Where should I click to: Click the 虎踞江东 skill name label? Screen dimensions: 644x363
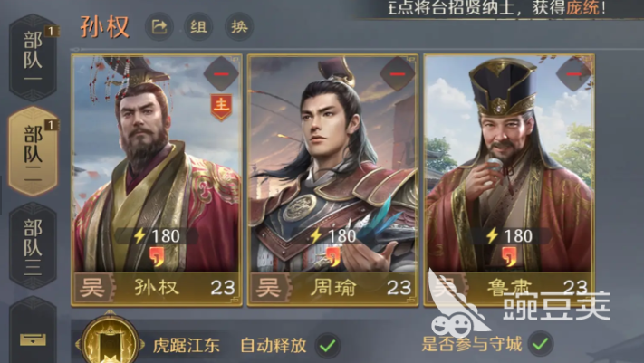(x=186, y=345)
